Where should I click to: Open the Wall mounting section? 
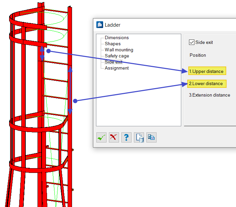click(119, 50)
